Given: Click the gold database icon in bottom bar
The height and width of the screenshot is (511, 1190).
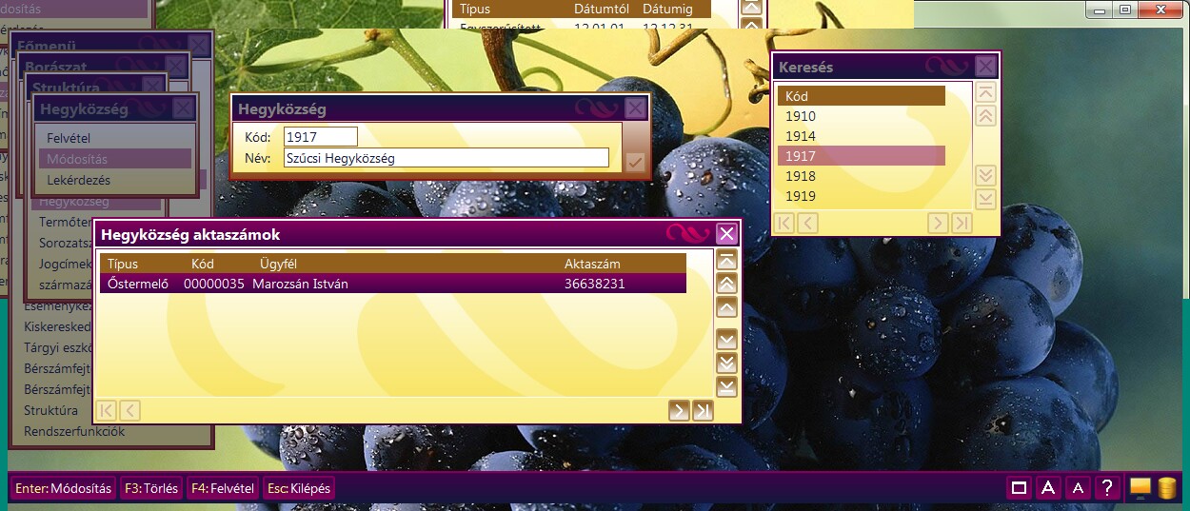Looking at the screenshot, I should click(x=1166, y=487).
